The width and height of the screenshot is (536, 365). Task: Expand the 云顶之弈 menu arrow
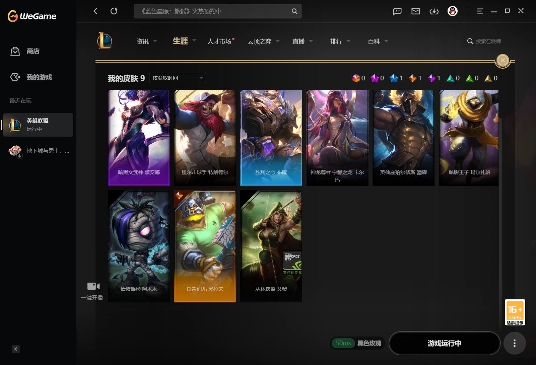pos(277,41)
